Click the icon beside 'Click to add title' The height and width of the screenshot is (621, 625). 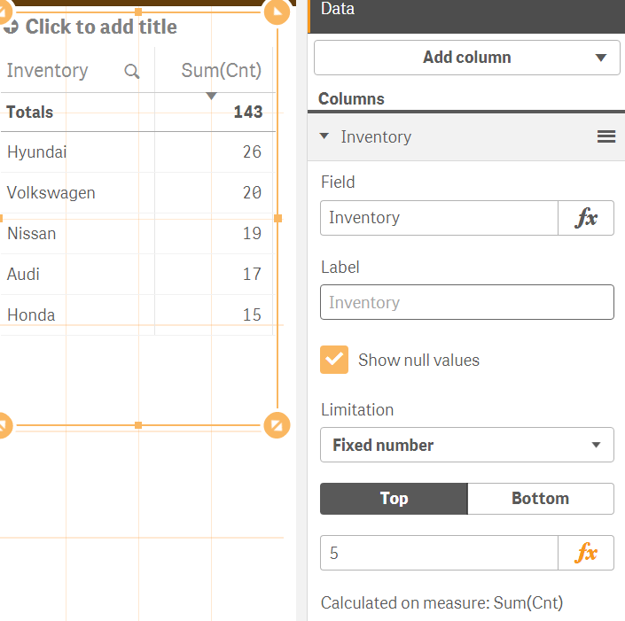(12, 27)
